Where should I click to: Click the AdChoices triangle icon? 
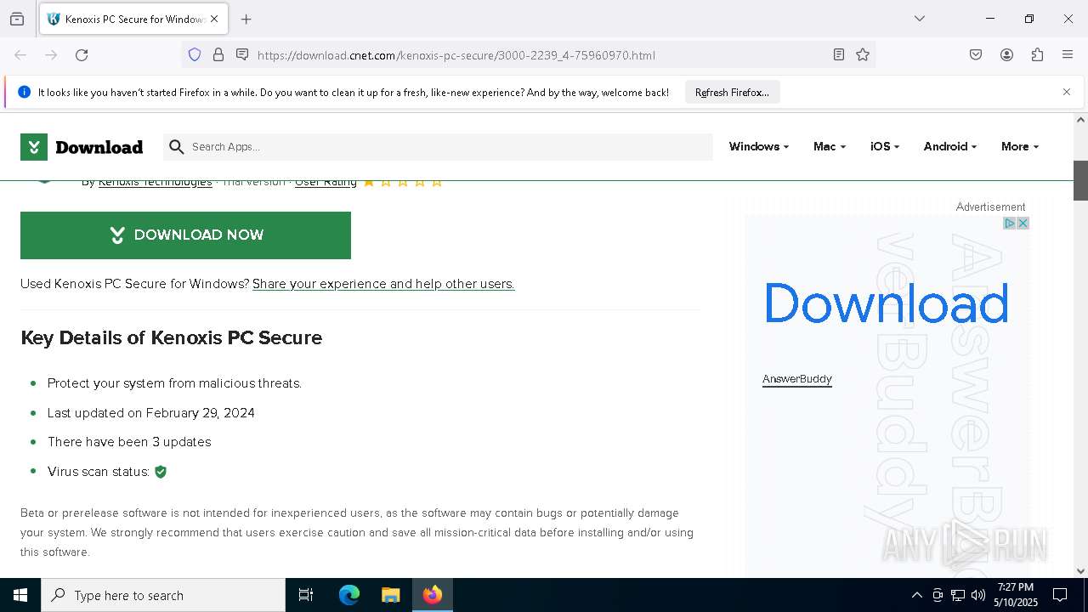(1010, 223)
